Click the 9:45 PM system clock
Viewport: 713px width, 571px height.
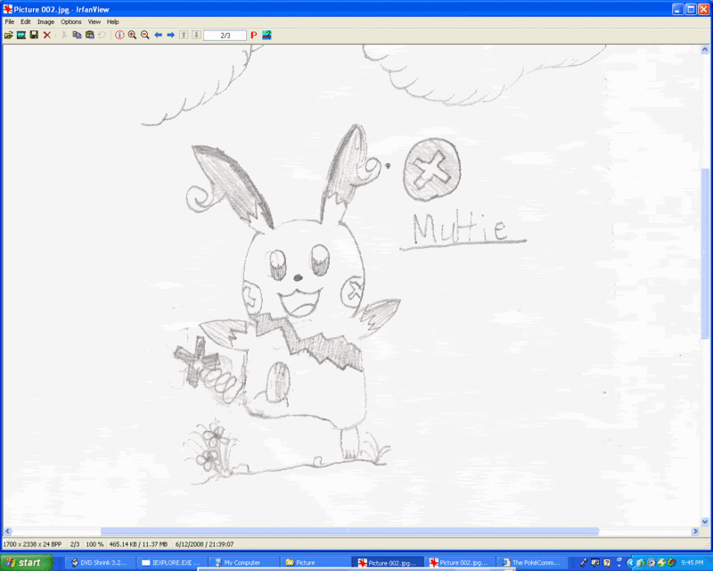coord(693,563)
